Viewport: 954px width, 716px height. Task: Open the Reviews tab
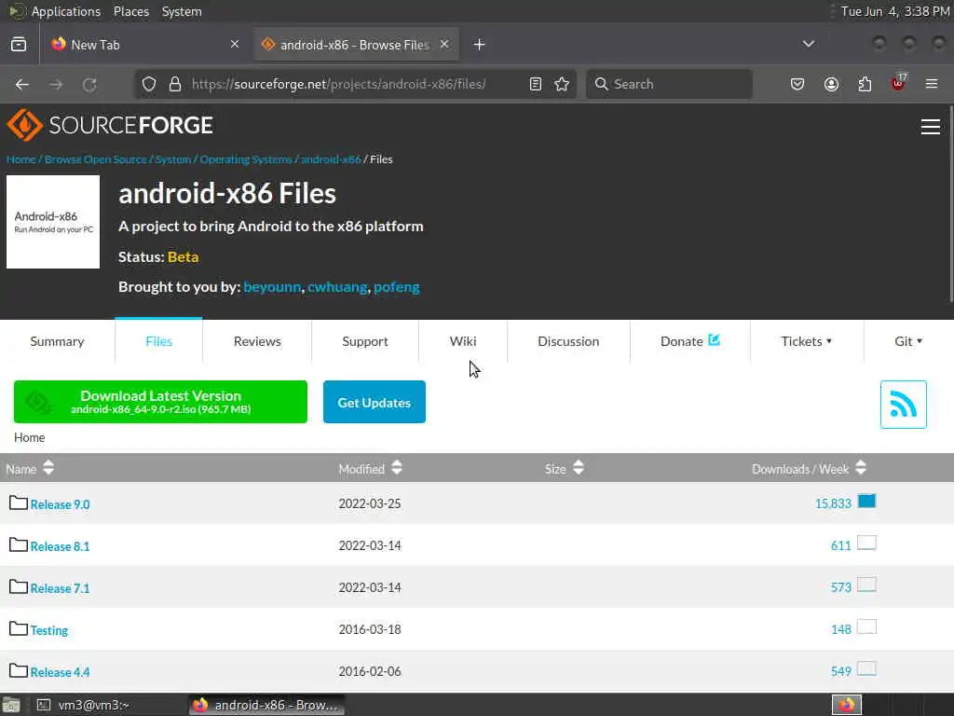tap(257, 341)
